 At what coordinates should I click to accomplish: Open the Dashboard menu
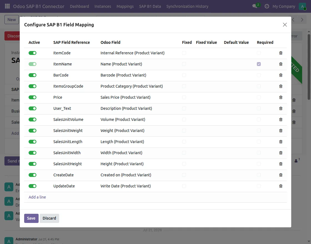point(79,6)
